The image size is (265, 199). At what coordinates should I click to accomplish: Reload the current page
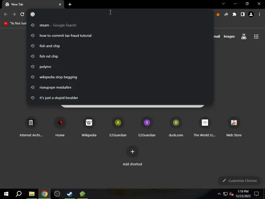[x=22, y=15]
